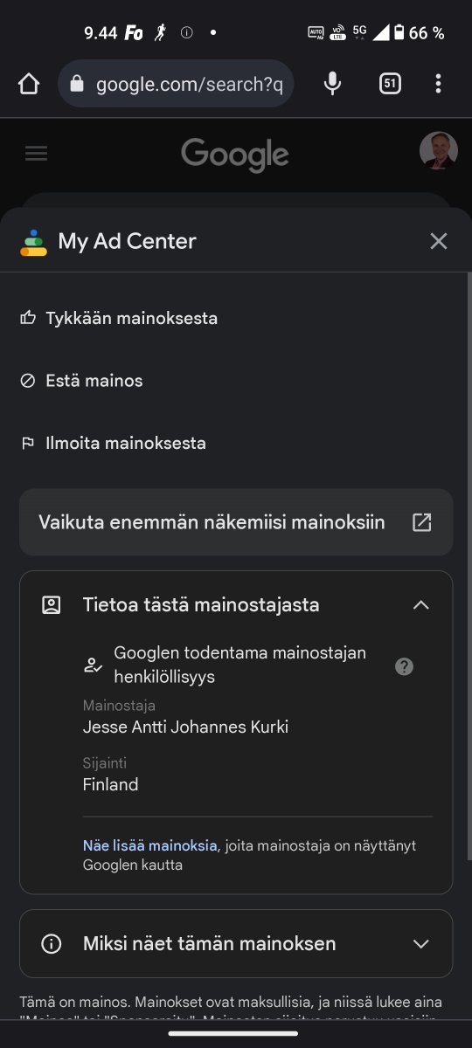The height and width of the screenshot is (1048, 472).
Task: Tap the browser home icon
Action: click(29, 84)
